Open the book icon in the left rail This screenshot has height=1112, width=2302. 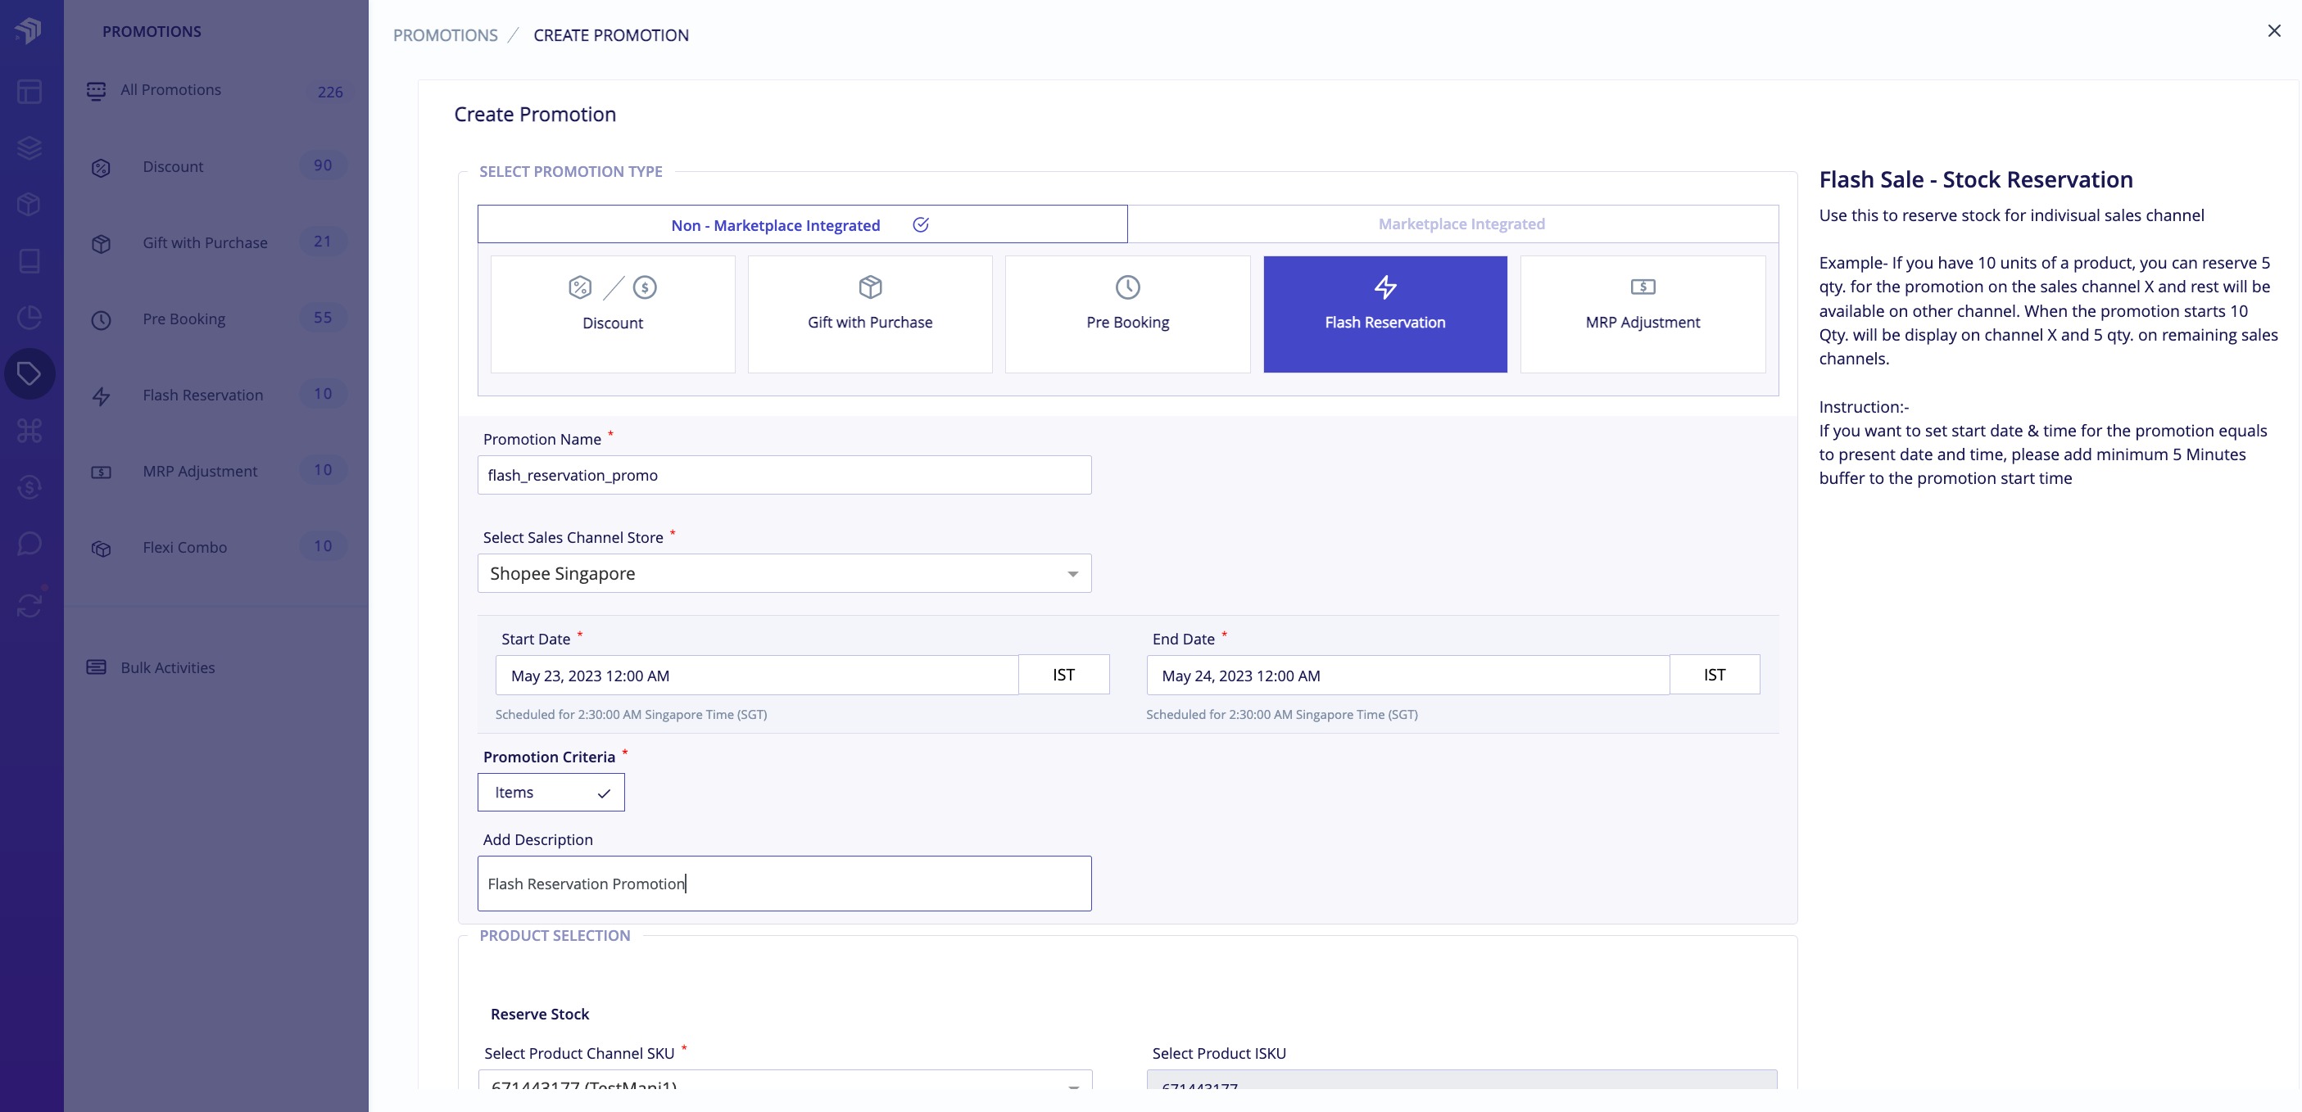(29, 261)
